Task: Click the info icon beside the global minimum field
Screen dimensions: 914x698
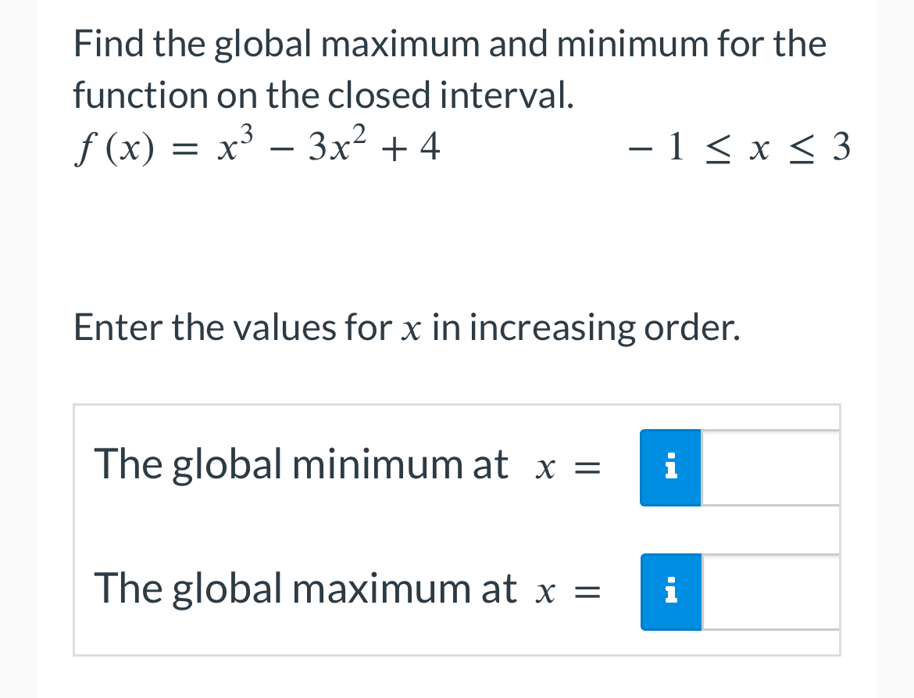Action: tap(670, 467)
